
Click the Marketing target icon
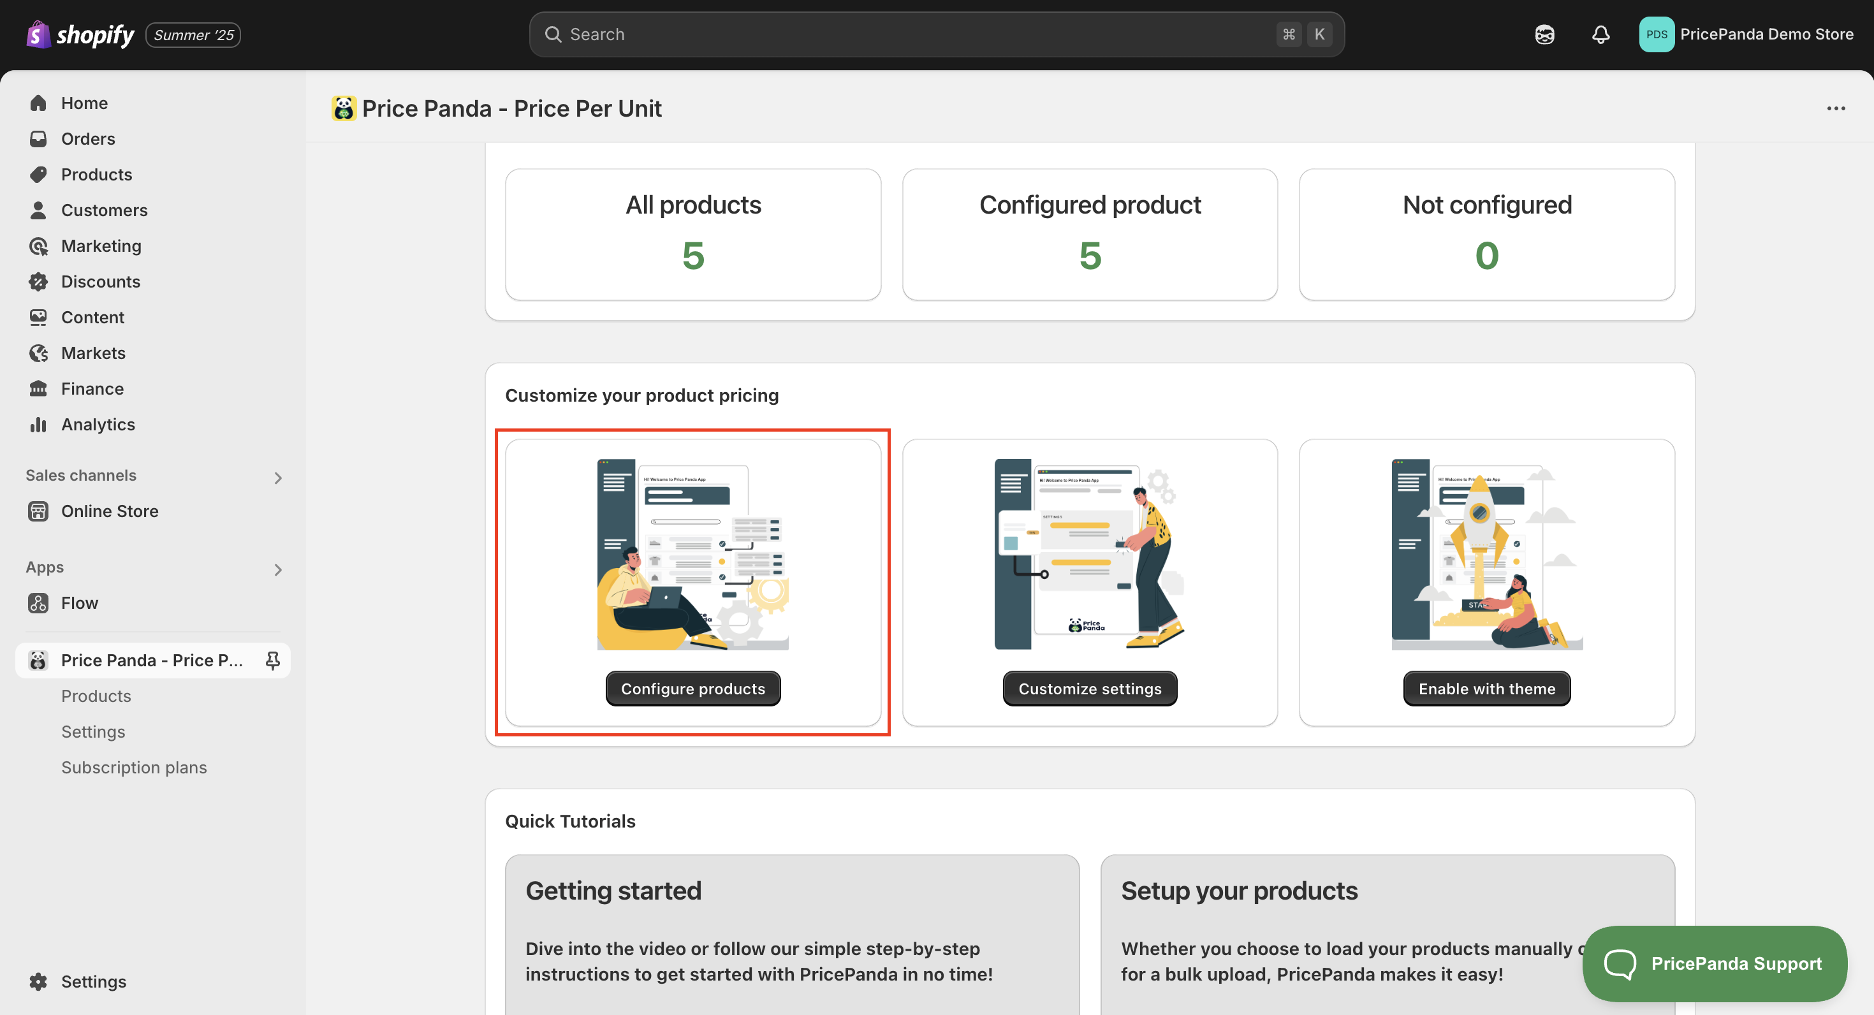38,246
